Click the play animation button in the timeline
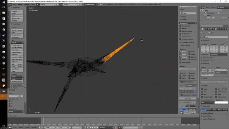Image resolution: width=229 pixels, height=129 pixels. [x=93, y=128]
